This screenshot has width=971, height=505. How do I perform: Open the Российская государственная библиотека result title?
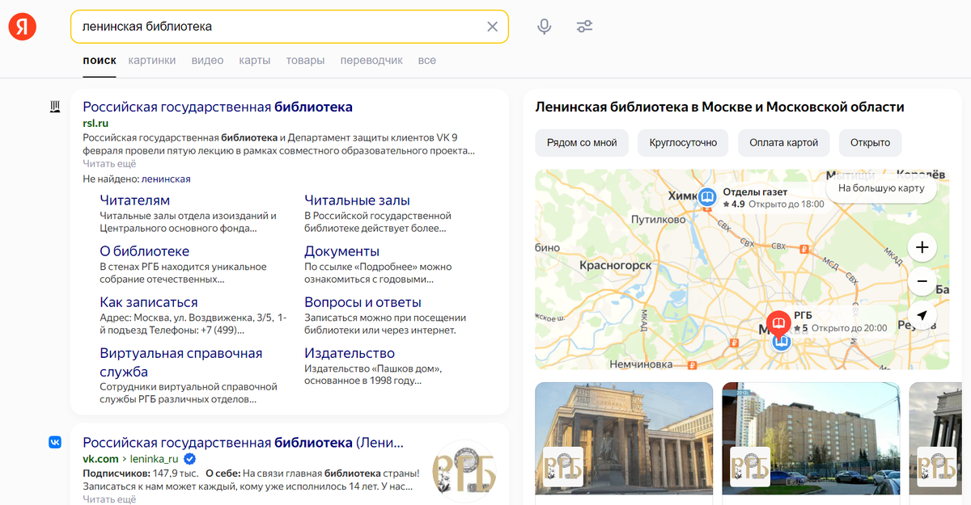[x=218, y=107]
